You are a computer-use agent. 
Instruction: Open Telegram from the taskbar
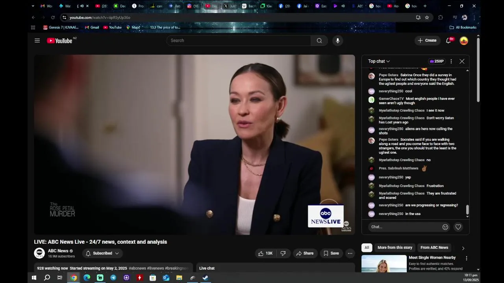[113, 277]
